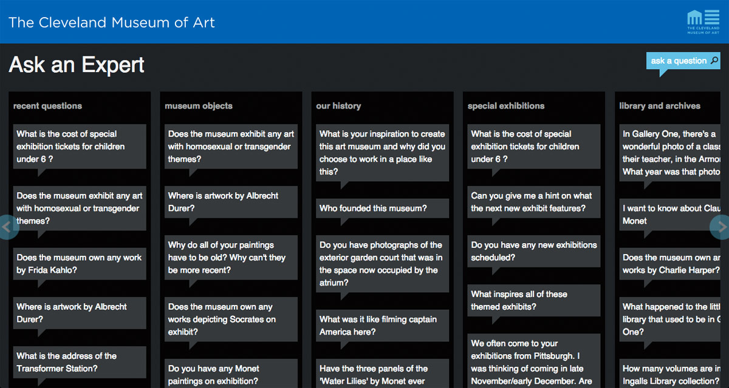Open question about inspiration to create this museum
Screen dimensions: 729x388
coord(383,153)
